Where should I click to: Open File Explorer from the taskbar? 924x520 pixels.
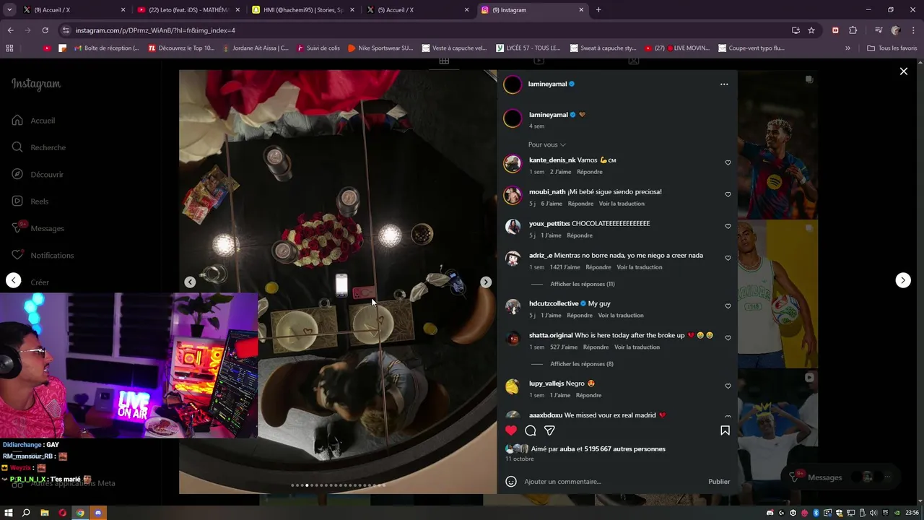coord(45,513)
